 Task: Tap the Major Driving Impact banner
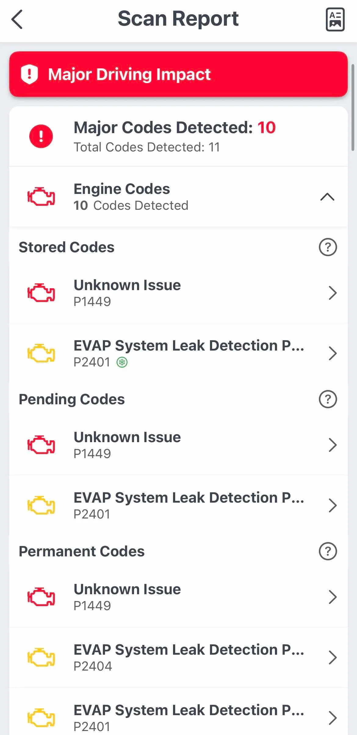179,74
